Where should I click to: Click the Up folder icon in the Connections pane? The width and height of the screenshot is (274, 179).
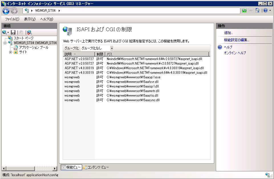pos(21,32)
